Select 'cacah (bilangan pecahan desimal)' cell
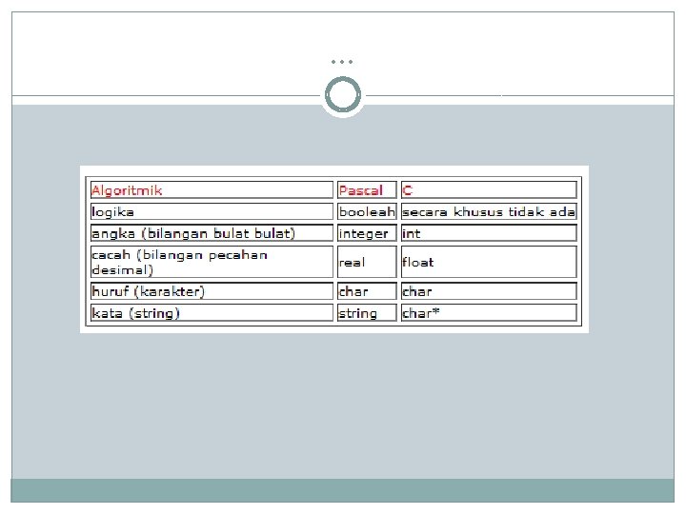Screen dimensions: 686x514 click(x=212, y=262)
